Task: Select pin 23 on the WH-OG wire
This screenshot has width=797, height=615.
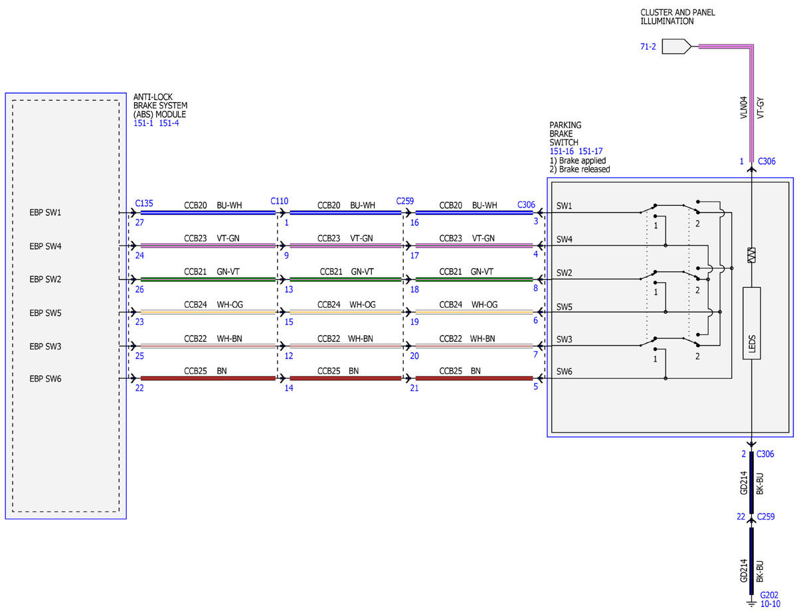Action: point(139,322)
